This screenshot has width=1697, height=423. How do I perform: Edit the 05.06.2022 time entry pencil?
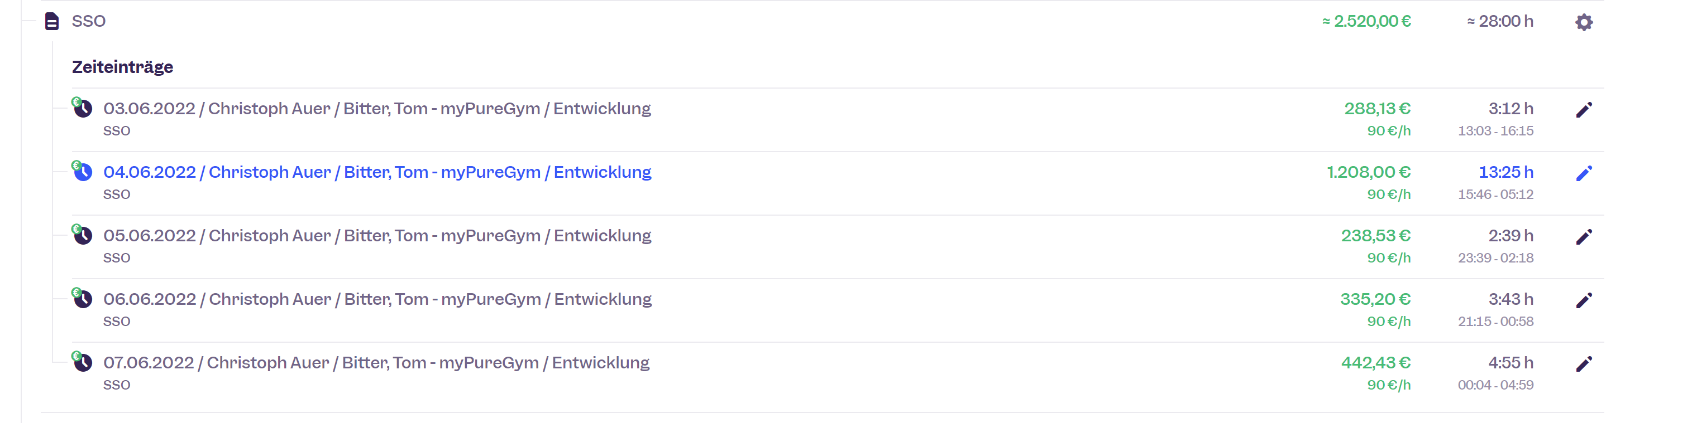click(1584, 237)
